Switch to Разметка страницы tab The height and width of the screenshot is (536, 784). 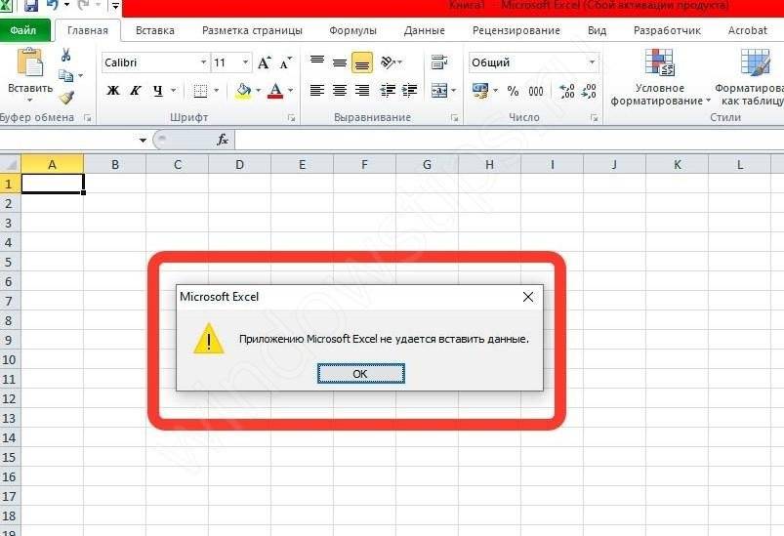click(x=252, y=30)
